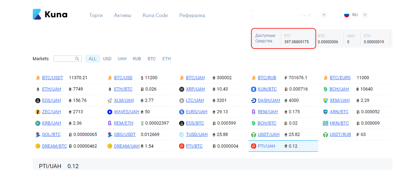Open the USDT/RUB market link
Screen dimensions: 406x170
tap(340, 134)
